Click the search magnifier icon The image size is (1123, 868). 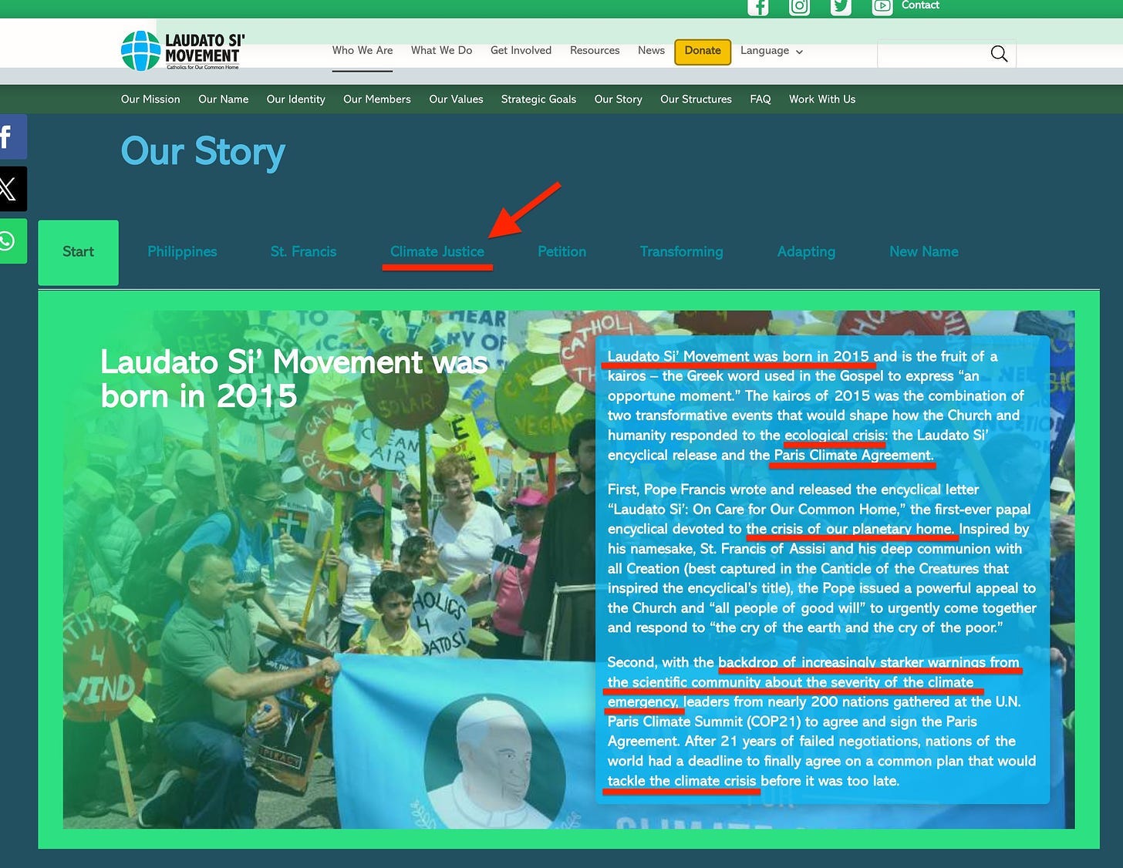tap(999, 53)
